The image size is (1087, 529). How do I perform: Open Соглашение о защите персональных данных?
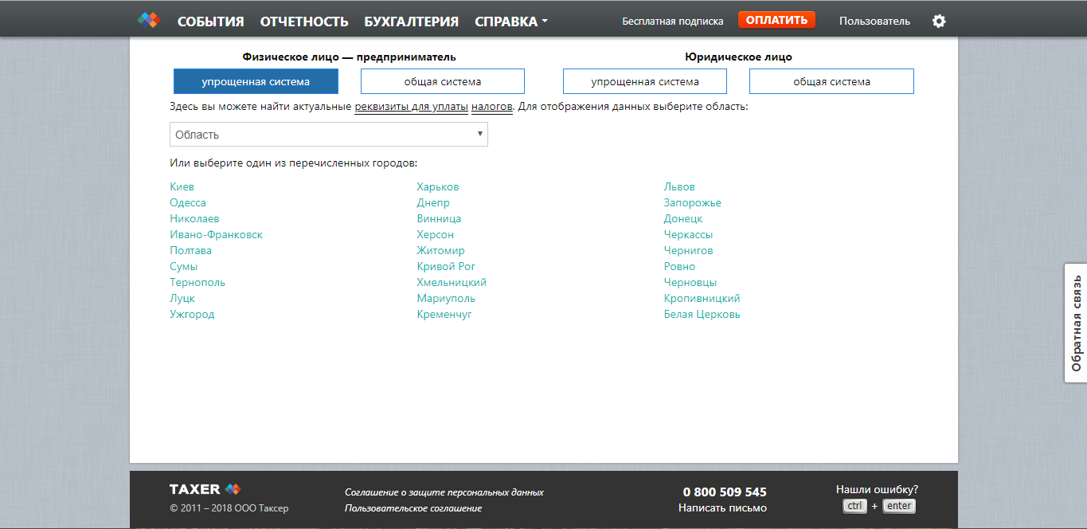[x=444, y=492]
